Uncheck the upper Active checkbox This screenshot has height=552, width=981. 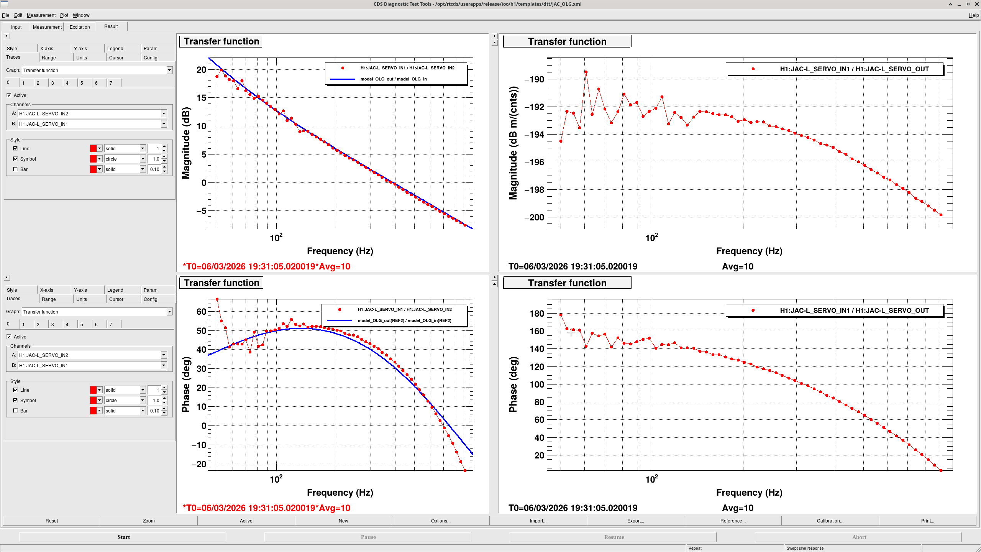click(x=9, y=95)
